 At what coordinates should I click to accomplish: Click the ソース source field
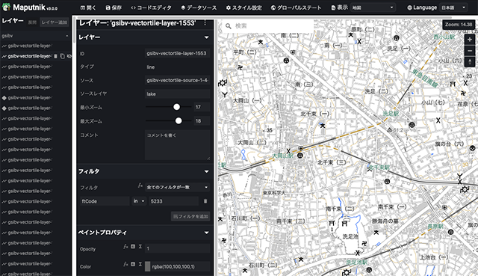[177, 80]
